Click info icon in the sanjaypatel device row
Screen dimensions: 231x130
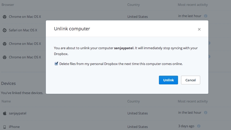(x=206, y=112)
